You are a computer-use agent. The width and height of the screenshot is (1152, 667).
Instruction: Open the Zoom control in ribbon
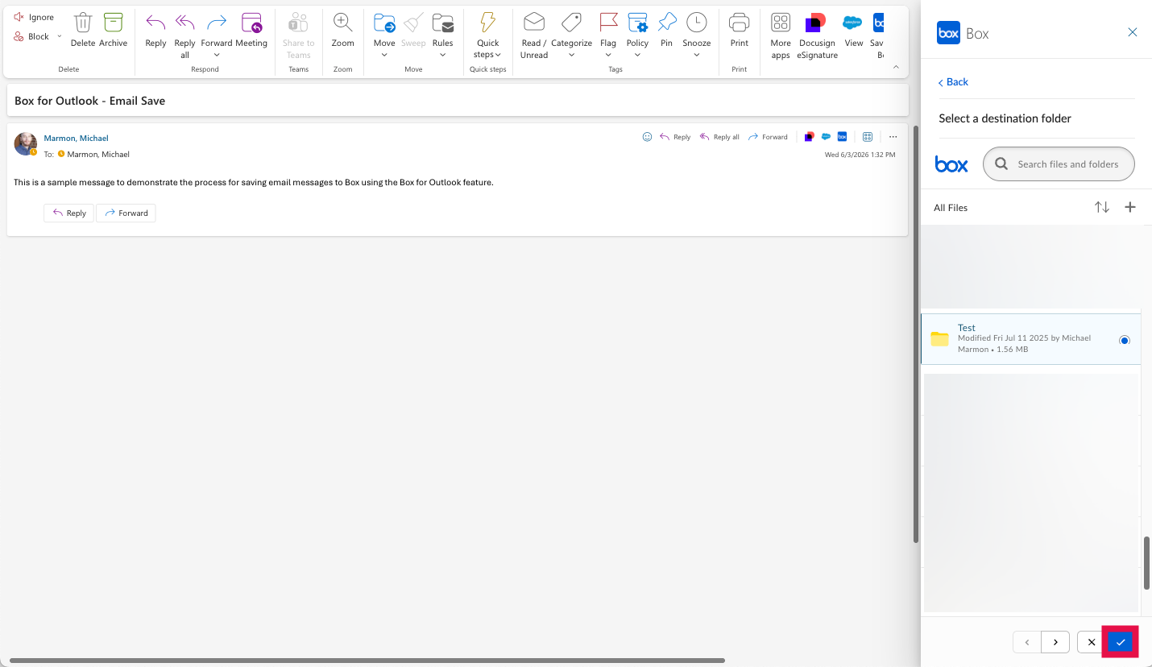pyautogui.click(x=343, y=30)
